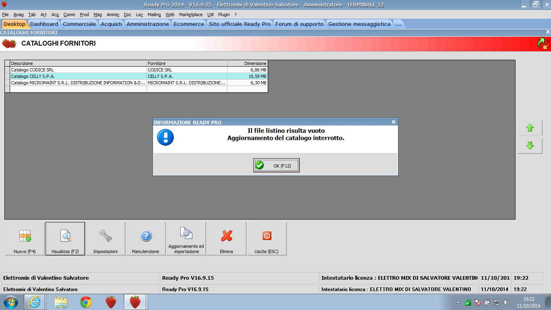551x310 pixels.
Task: Open the Mailing menu
Action: 154,15
